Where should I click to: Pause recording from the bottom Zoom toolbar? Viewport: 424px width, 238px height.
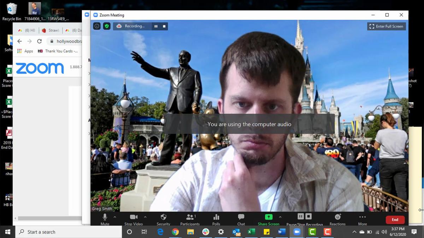[301, 216]
